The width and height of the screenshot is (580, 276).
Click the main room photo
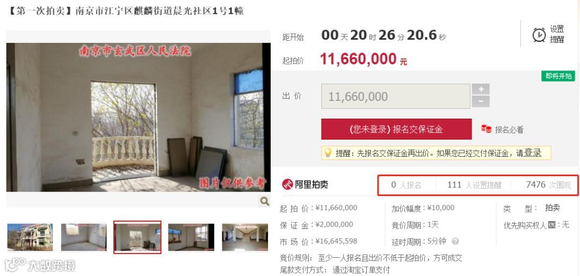pyautogui.click(x=139, y=117)
